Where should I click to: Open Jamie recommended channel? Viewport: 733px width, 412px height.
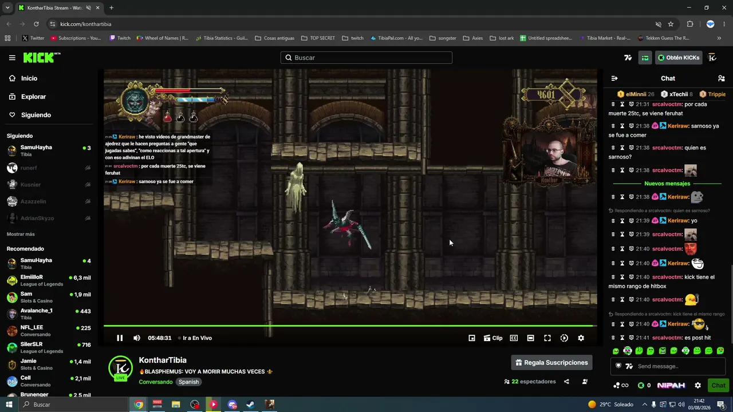tap(49, 364)
